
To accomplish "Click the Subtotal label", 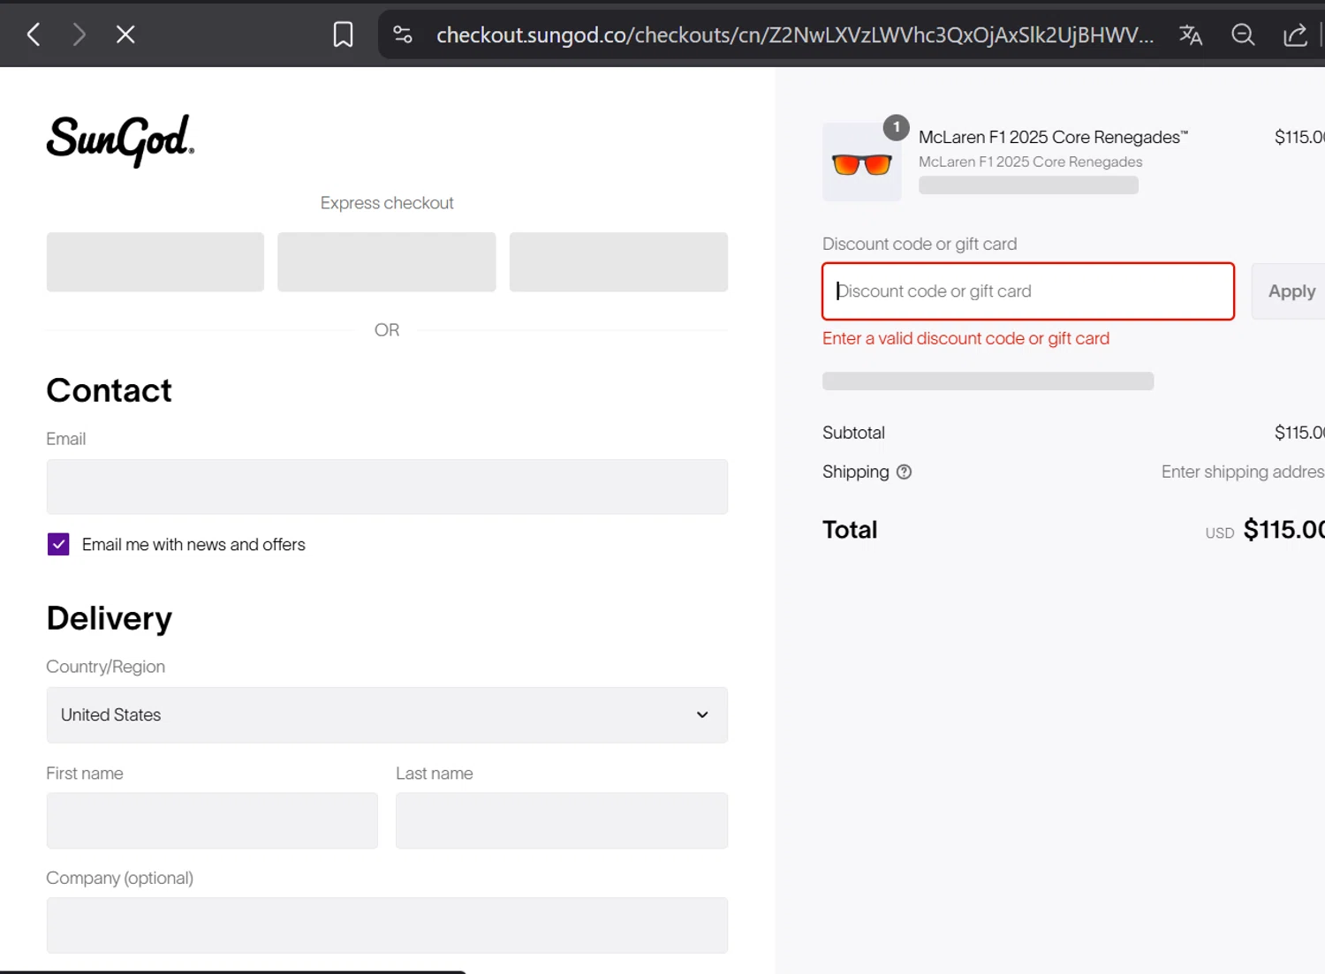I will pyautogui.click(x=853, y=433).
